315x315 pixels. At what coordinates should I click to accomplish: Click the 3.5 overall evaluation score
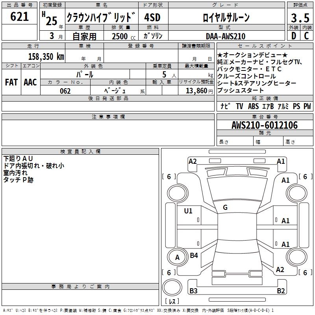click(299, 18)
